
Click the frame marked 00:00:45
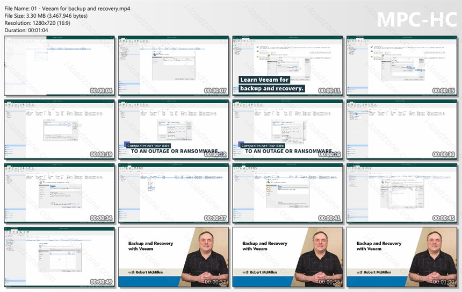(402, 193)
